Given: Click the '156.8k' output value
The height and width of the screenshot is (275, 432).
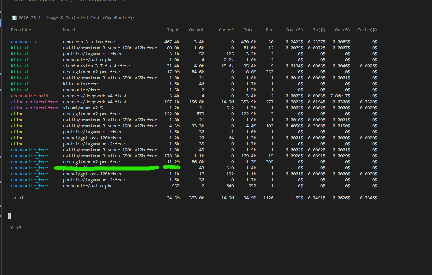Looking at the screenshot, I should point(197,102).
